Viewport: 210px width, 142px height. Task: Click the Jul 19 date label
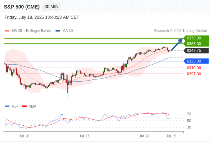click(171, 136)
